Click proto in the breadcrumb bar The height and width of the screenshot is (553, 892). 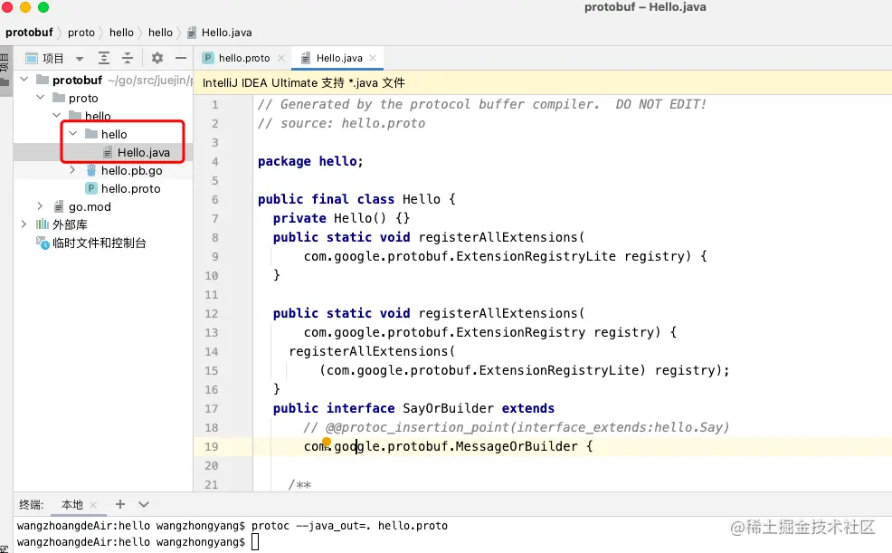[x=81, y=33]
